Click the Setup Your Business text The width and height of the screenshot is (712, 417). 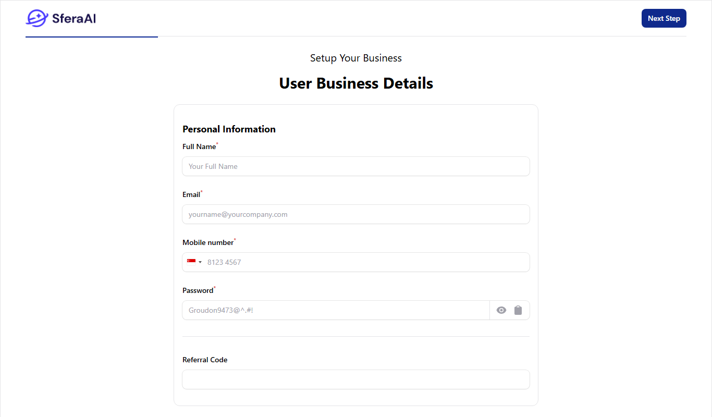click(x=356, y=58)
